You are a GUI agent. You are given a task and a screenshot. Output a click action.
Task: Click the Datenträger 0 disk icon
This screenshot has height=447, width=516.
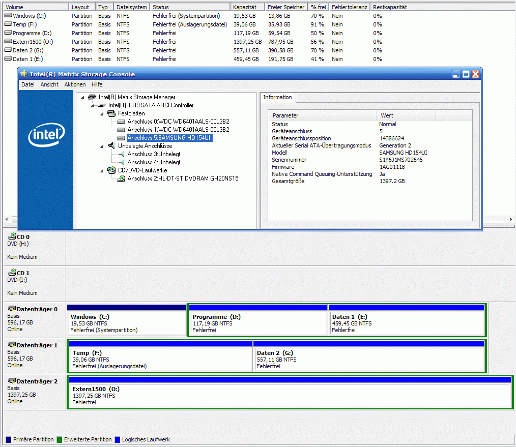pos(12,309)
